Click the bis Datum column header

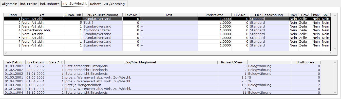click(x=36, y=62)
